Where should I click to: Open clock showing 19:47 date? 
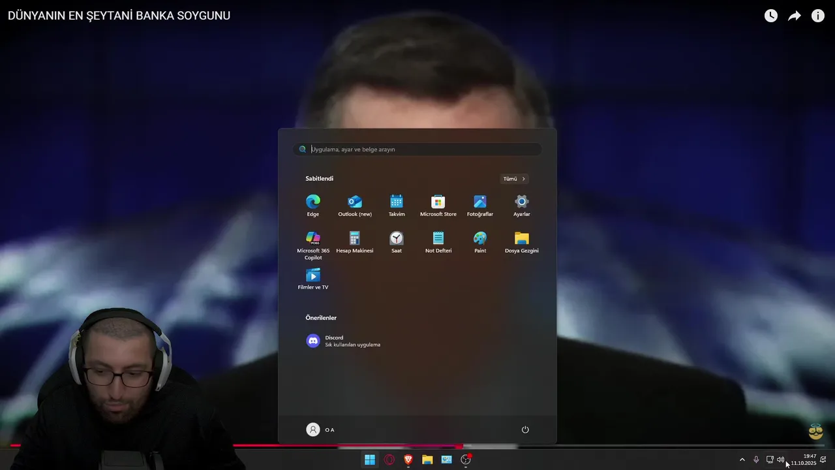pos(804,460)
